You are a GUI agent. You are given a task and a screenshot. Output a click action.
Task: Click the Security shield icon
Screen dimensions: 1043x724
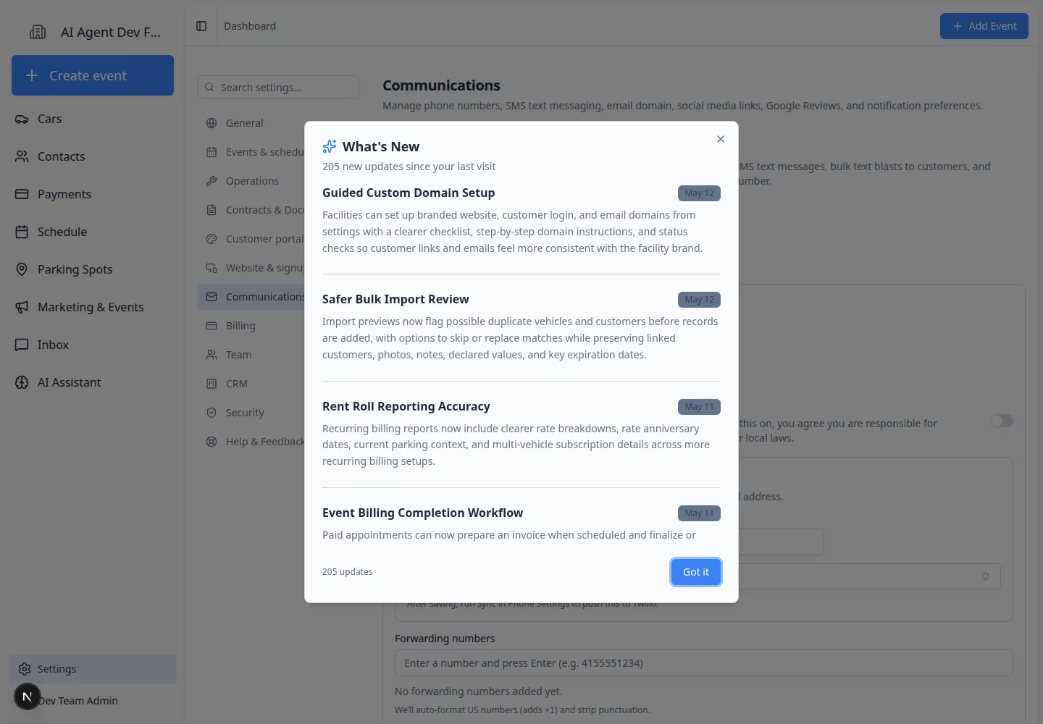pyautogui.click(x=211, y=413)
